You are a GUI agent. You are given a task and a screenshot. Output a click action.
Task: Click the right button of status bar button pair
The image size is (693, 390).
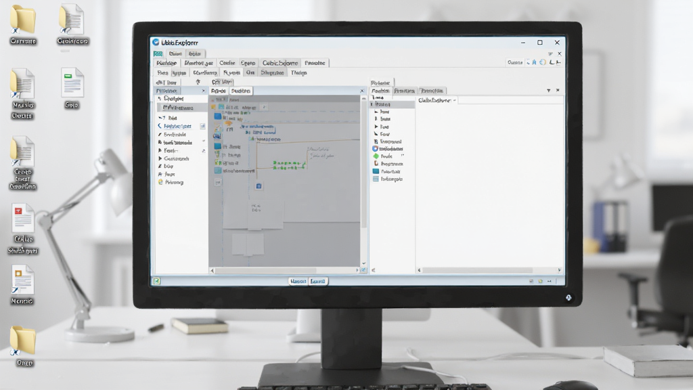[318, 281]
